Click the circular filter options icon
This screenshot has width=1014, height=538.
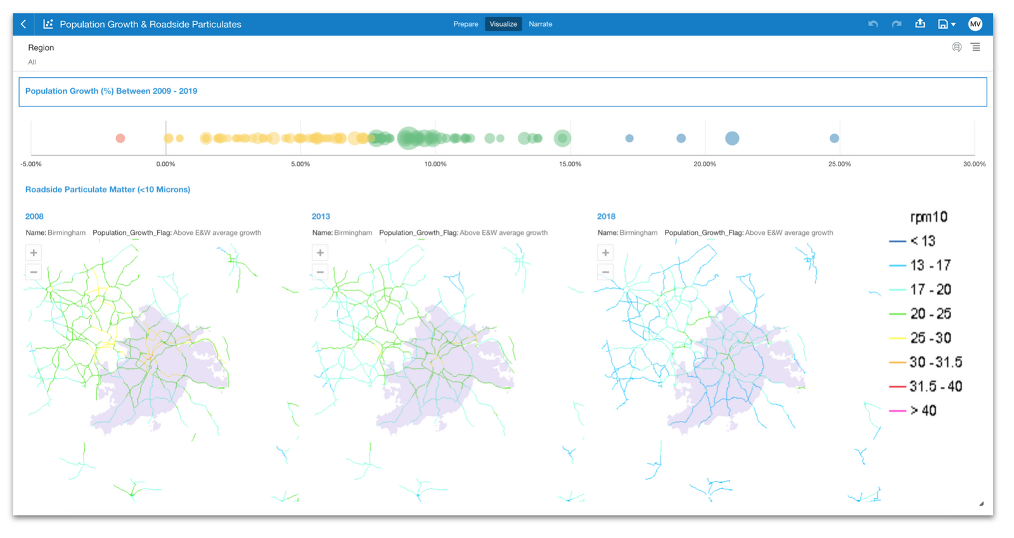pos(956,47)
